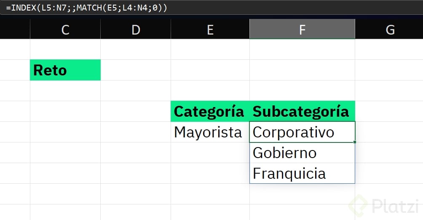Select the empty cell right of Reto
The width and height of the screenshot is (423, 220).
pos(136,70)
